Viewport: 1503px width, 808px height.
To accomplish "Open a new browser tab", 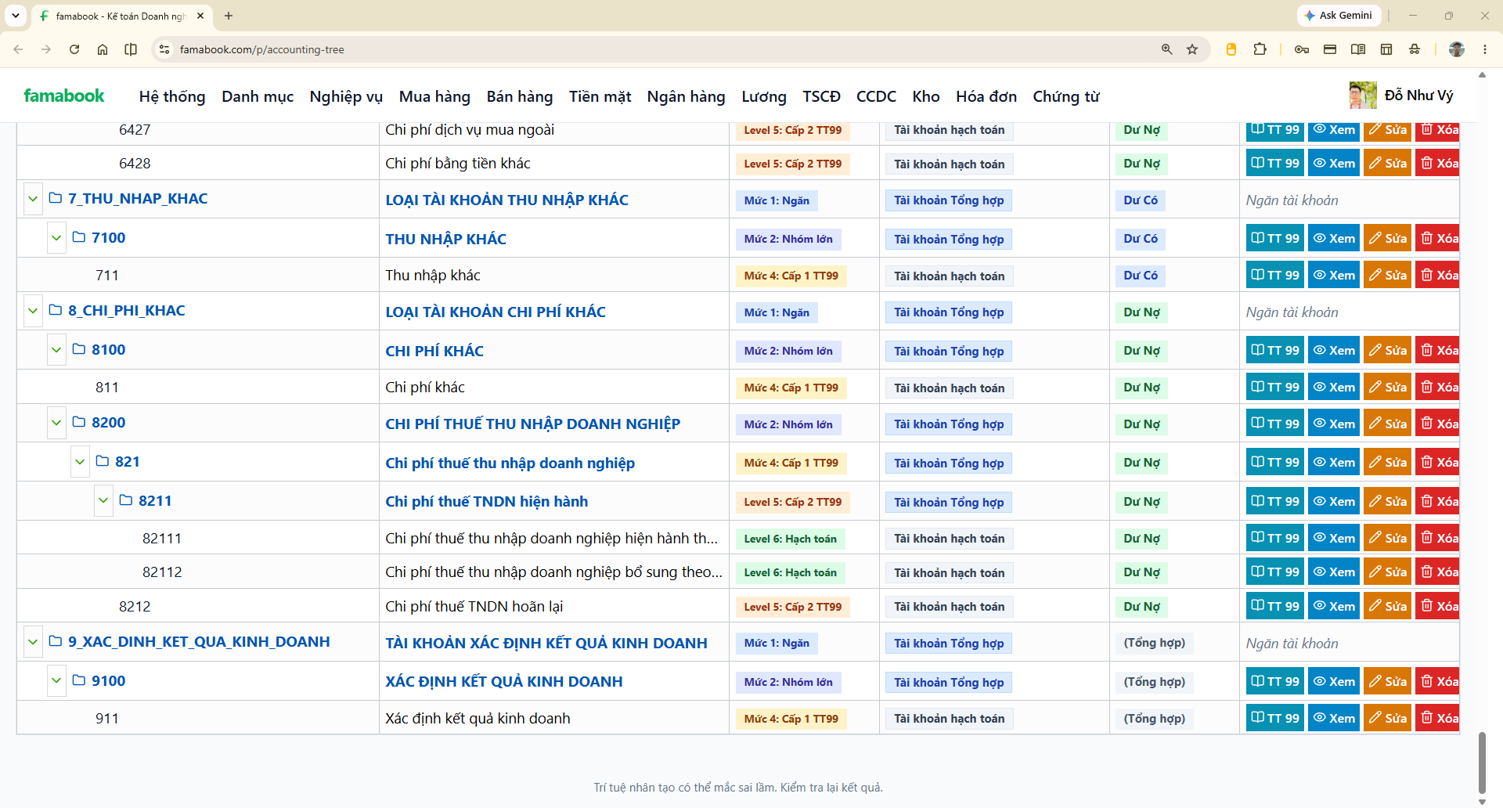I will coord(229,16).
